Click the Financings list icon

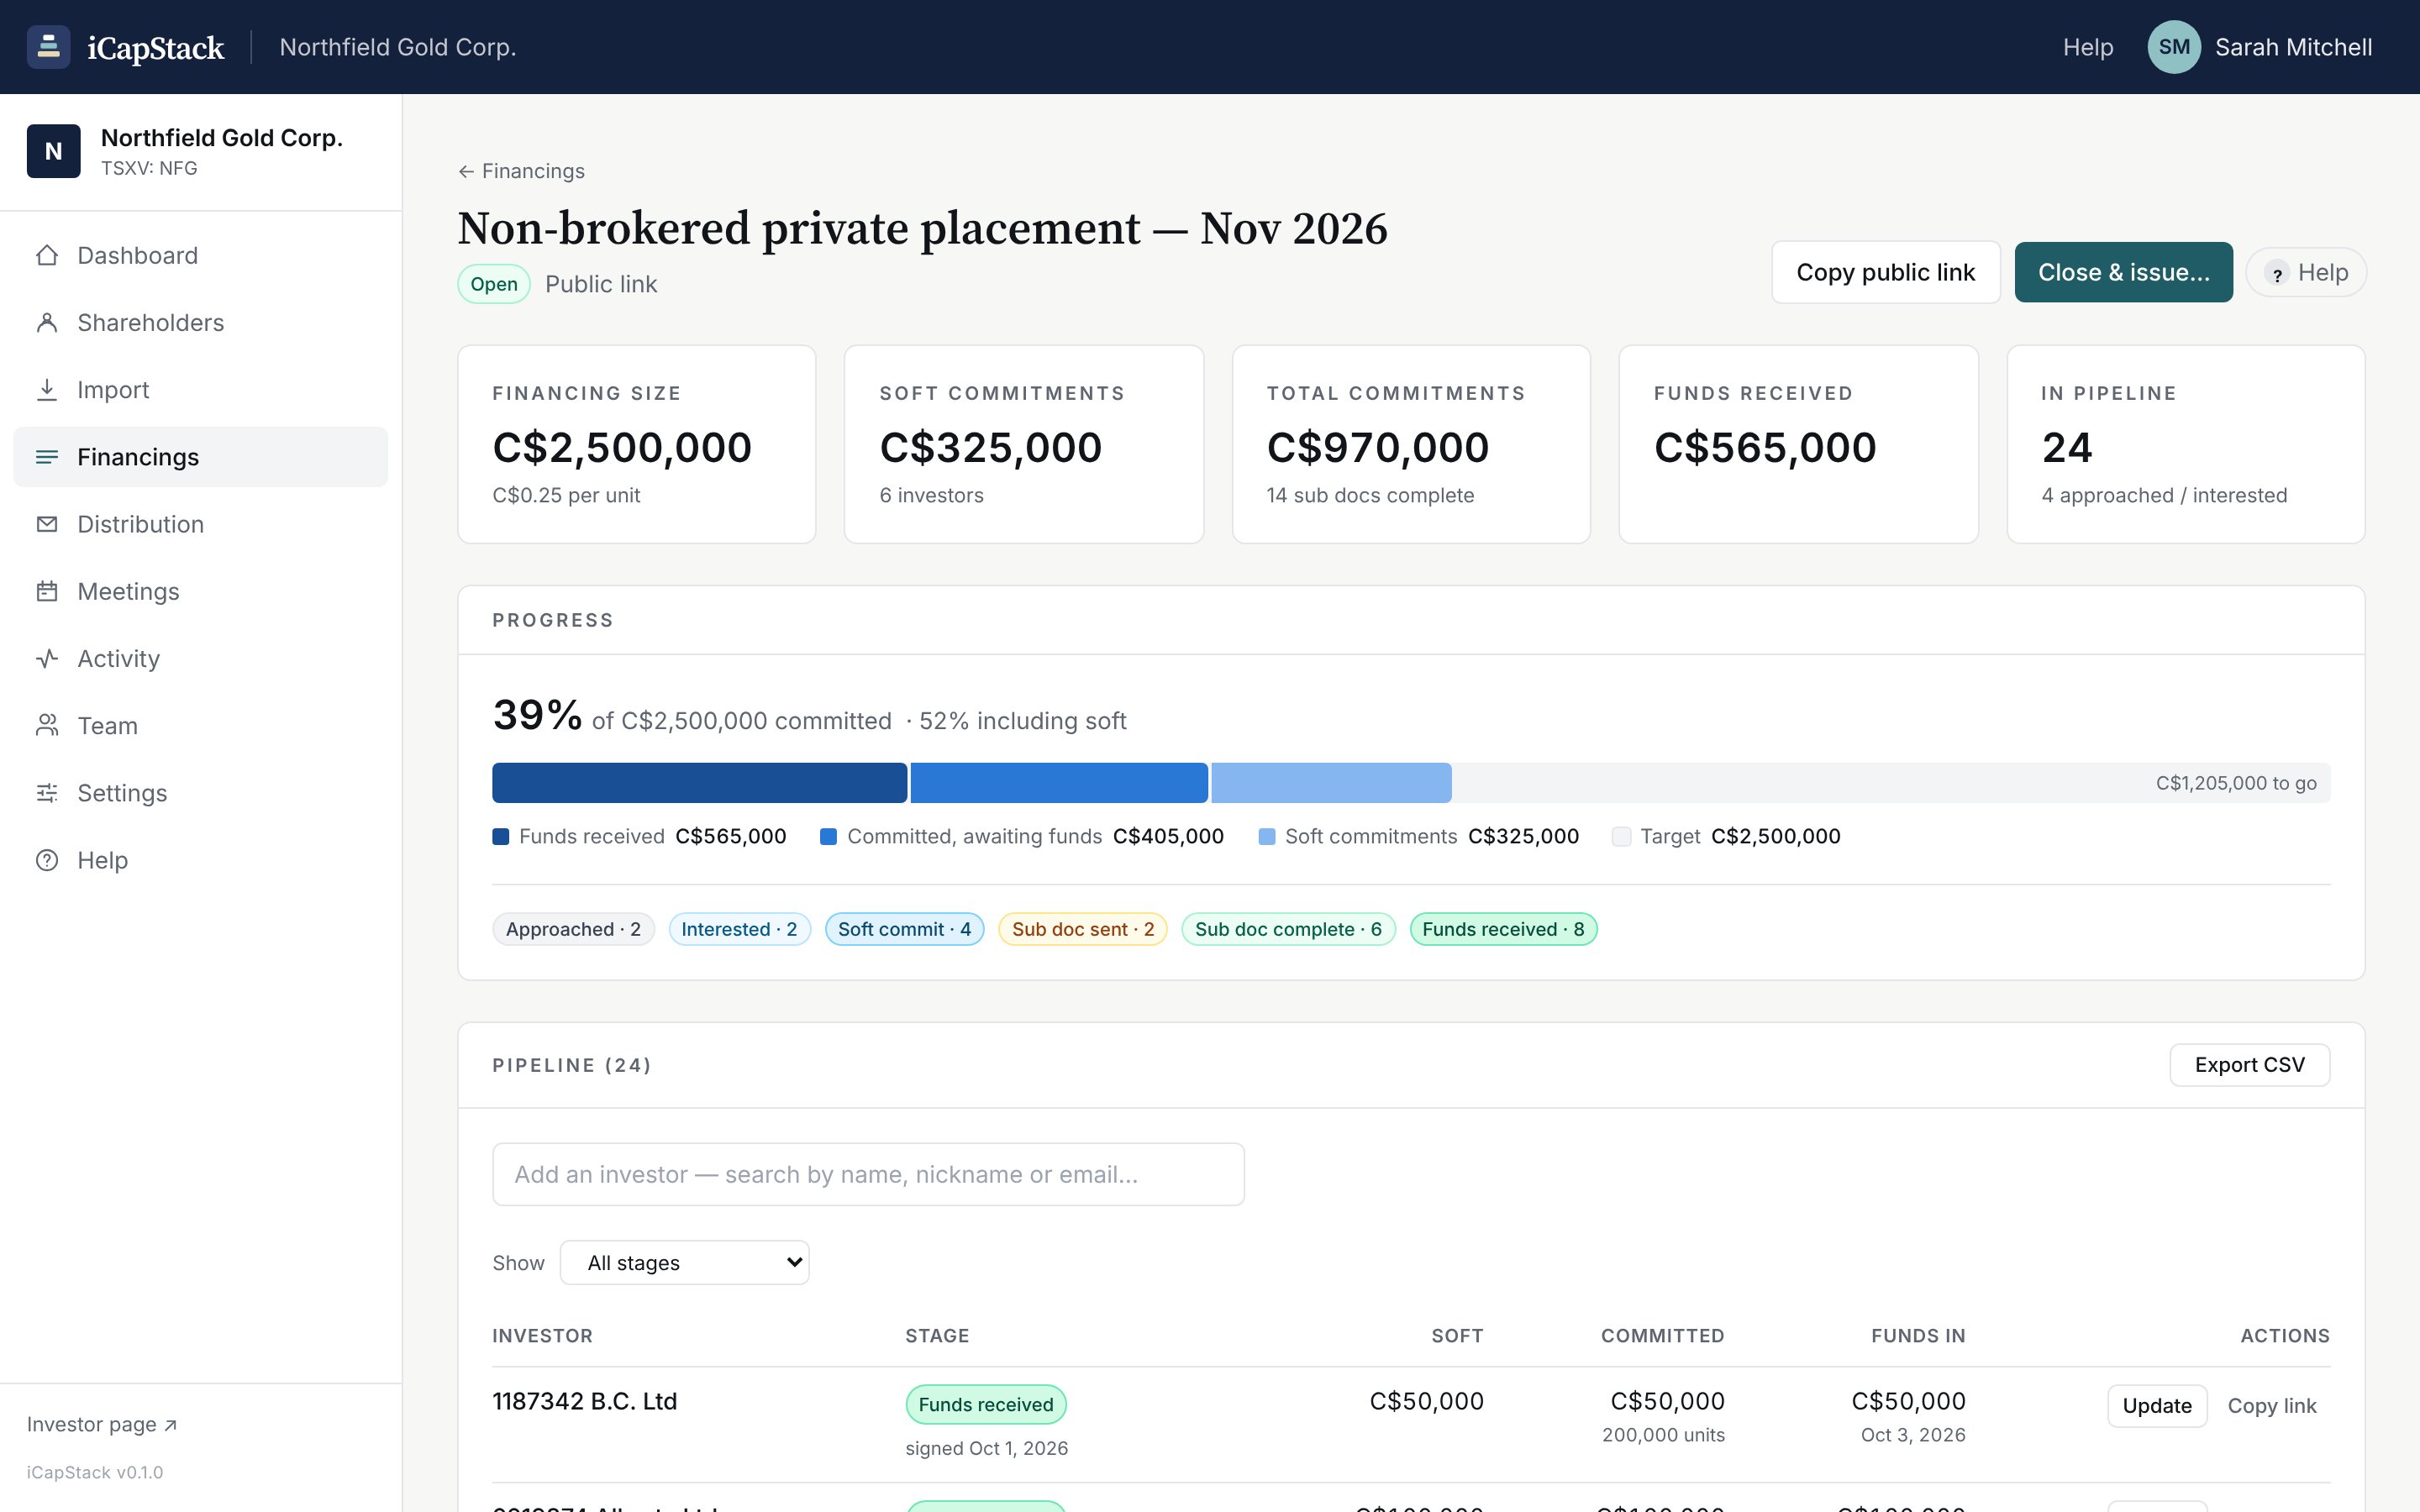click(x=47, y=457)
